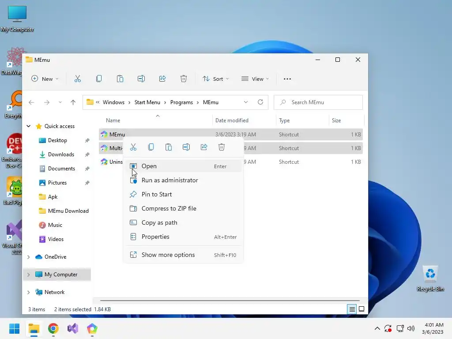
Task: Open the Recycle Bin desktop icon
Action: click(430, 279)
